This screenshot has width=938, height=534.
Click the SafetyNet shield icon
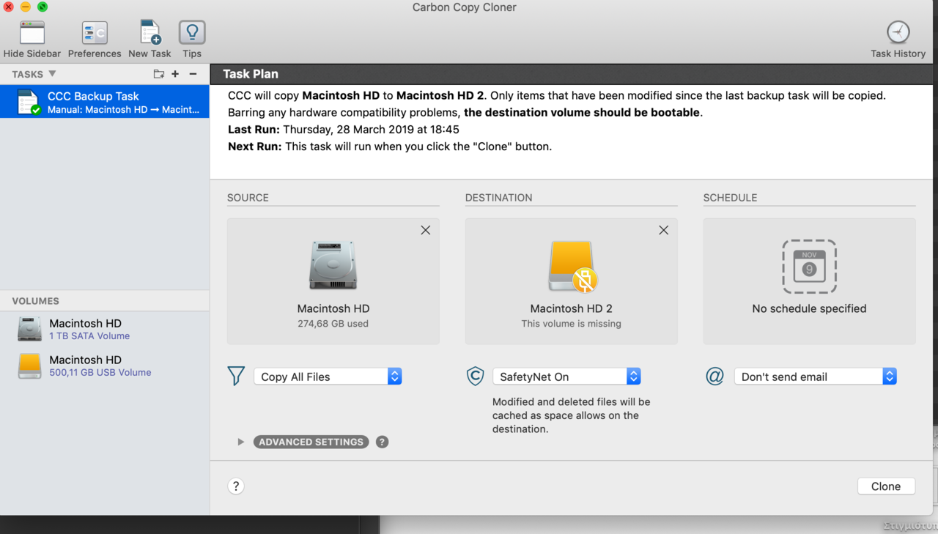click(475, 377)
